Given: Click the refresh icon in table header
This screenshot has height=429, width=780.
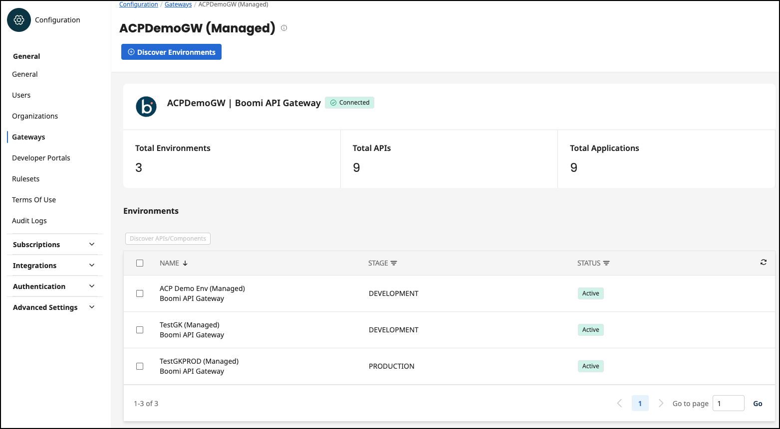Looking at the screenshot, I should coord(763,262).
